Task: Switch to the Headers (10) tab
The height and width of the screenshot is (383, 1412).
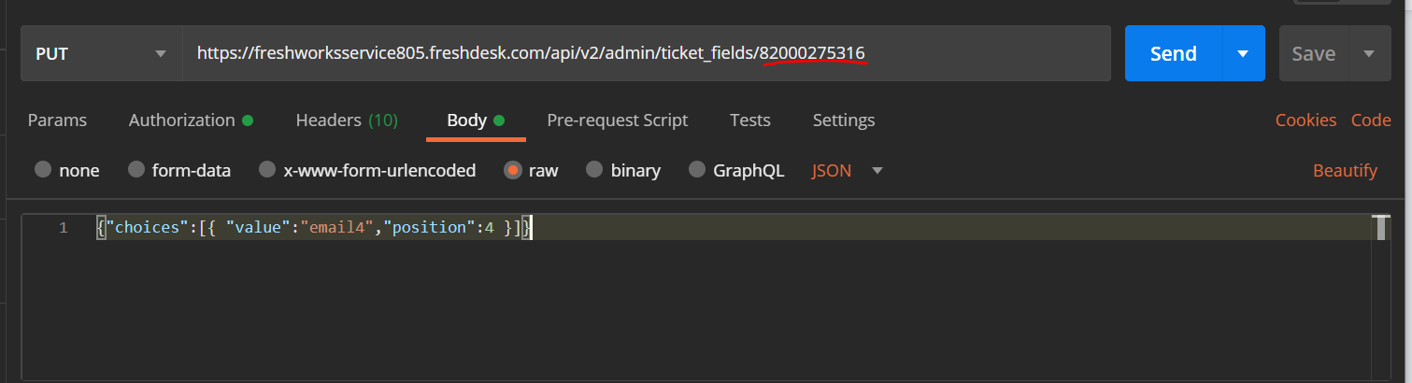Action: [347, 120]
